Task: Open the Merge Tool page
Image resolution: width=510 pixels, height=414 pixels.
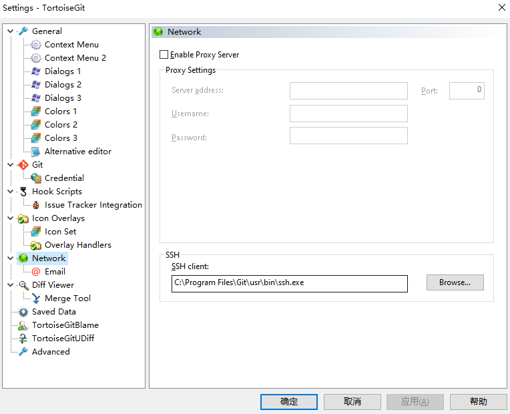Action: pyautogui.click(x=67, y=298)
